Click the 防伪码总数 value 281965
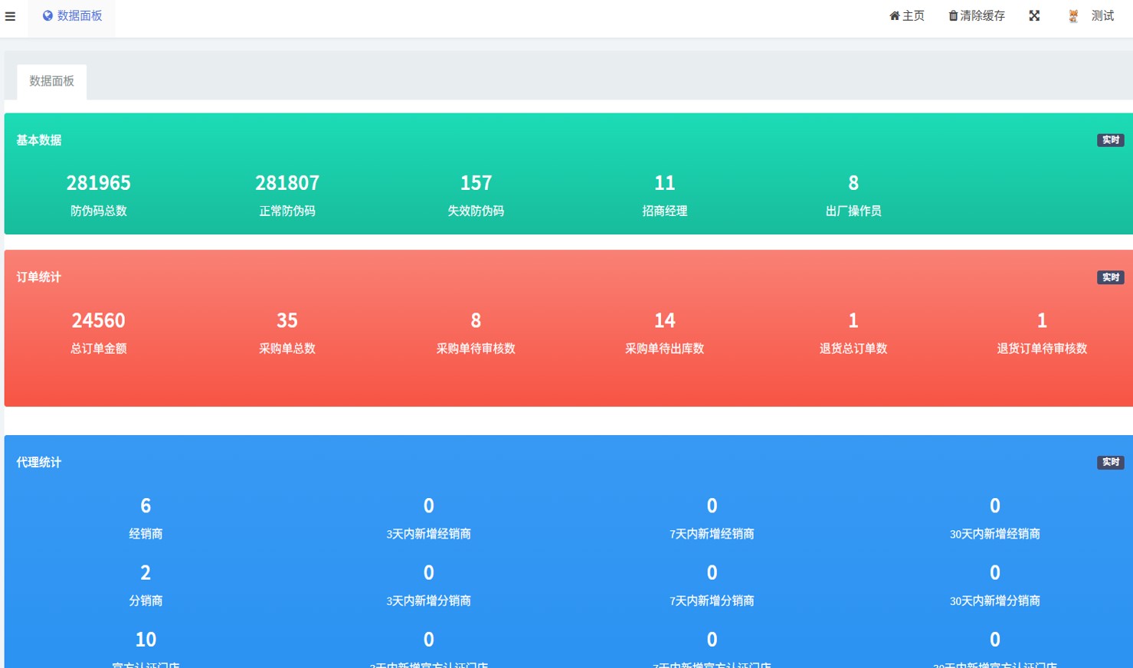Viewport: 1133px width, 668px height. click(98, 183)
